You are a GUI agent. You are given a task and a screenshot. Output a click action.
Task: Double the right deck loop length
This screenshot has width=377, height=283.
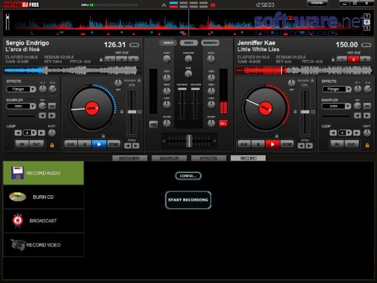point(357,132)
